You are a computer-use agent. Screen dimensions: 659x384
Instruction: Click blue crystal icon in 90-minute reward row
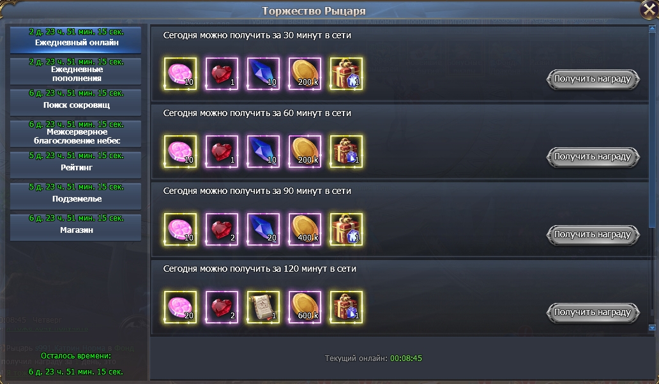(263, 230)
